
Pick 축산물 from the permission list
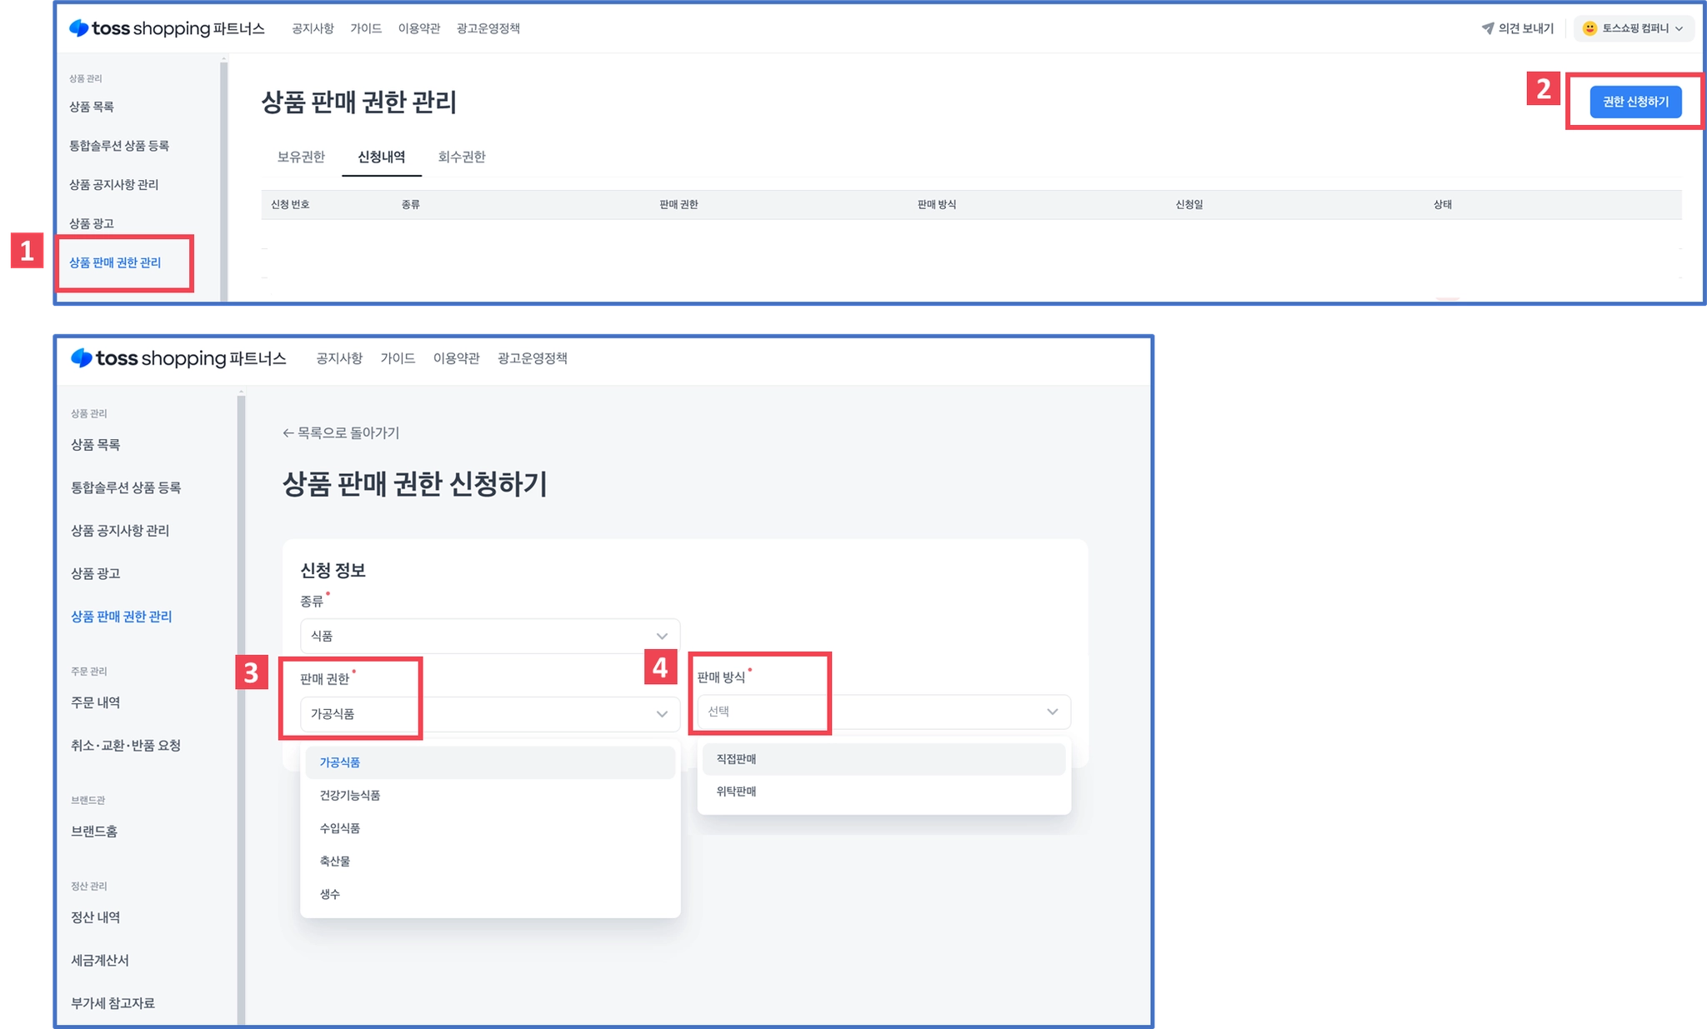coord(335,861)
